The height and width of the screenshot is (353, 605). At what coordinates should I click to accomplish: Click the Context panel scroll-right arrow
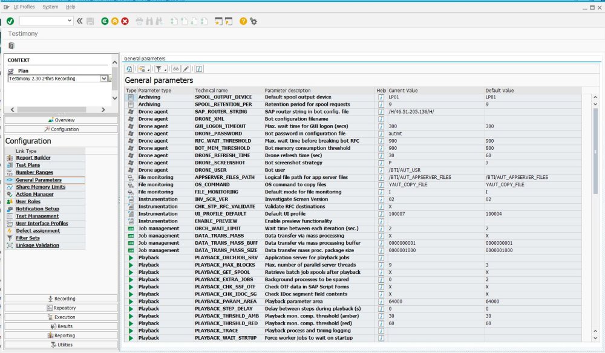(x=103, y=110)
